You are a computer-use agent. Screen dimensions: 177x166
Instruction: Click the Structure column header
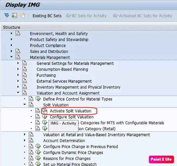[12, 27]
